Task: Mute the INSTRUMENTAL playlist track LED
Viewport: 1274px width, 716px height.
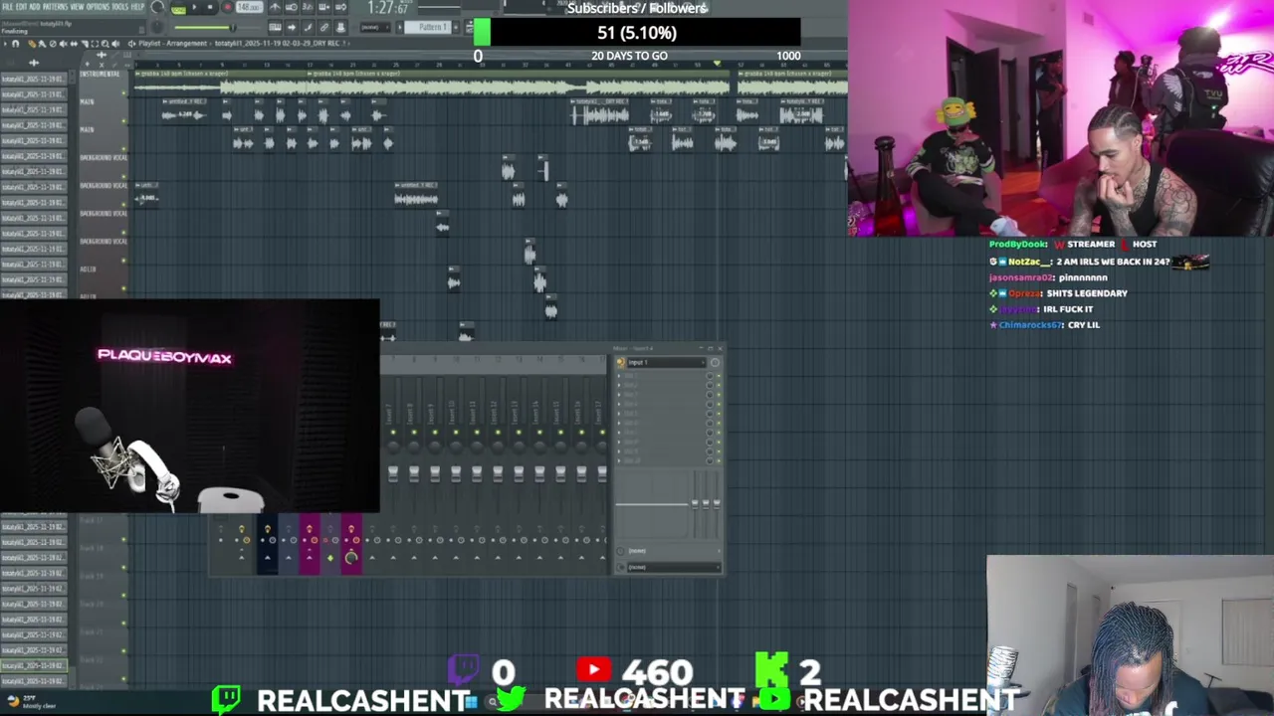Action: (123, 93)
